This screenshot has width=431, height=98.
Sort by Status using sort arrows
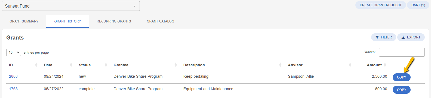pyautogui.click(x=106, y=65)
